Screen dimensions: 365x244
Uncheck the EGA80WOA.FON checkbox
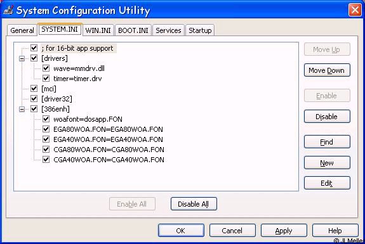pos(46,129)
